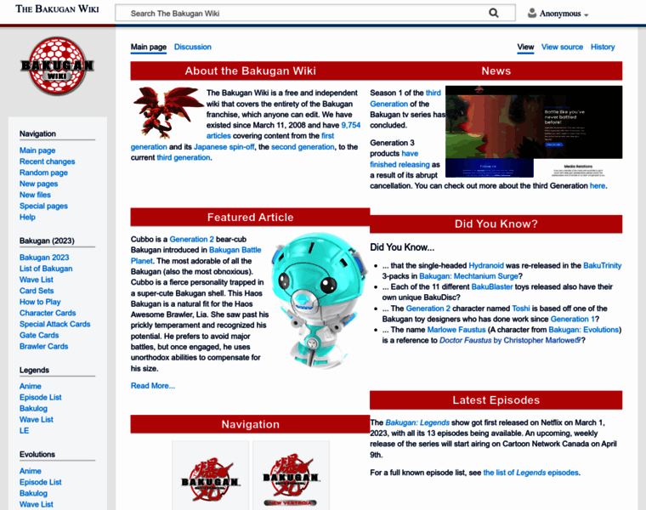Open Bakugan: Mechtanium Surge link
Viewport: 646px width, 510px height.
[x=468, y=276]
